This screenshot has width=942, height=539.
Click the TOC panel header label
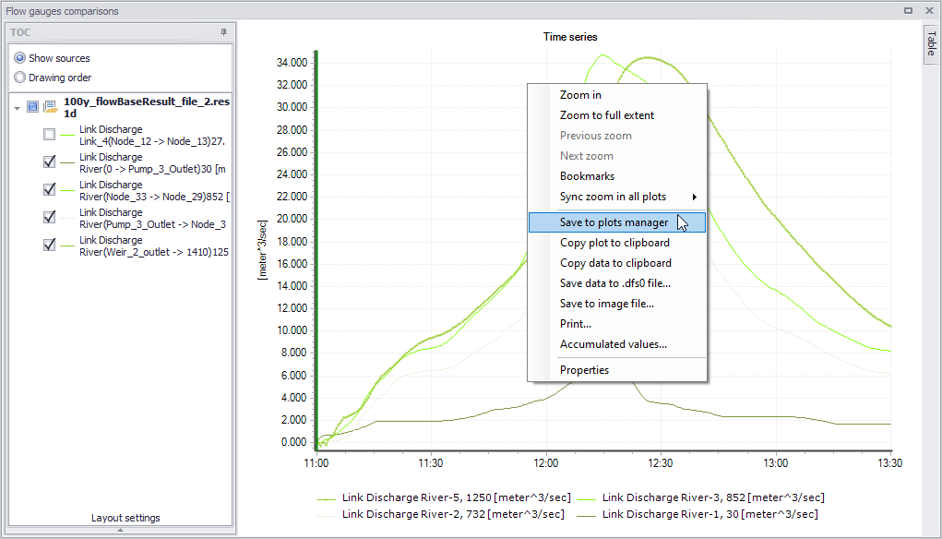[20, 32]
